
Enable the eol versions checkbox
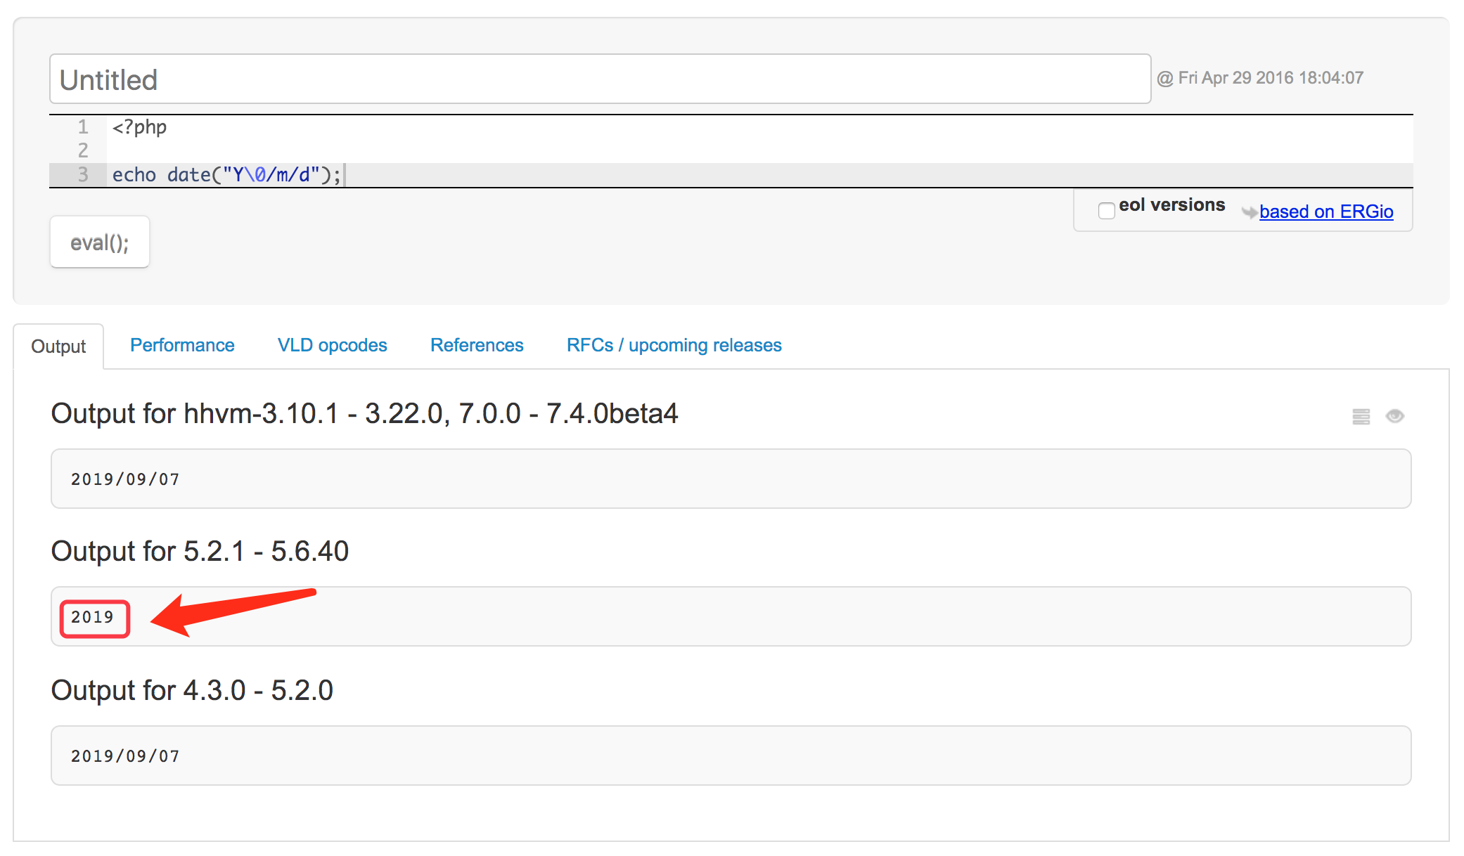(x=1106, y=210)
